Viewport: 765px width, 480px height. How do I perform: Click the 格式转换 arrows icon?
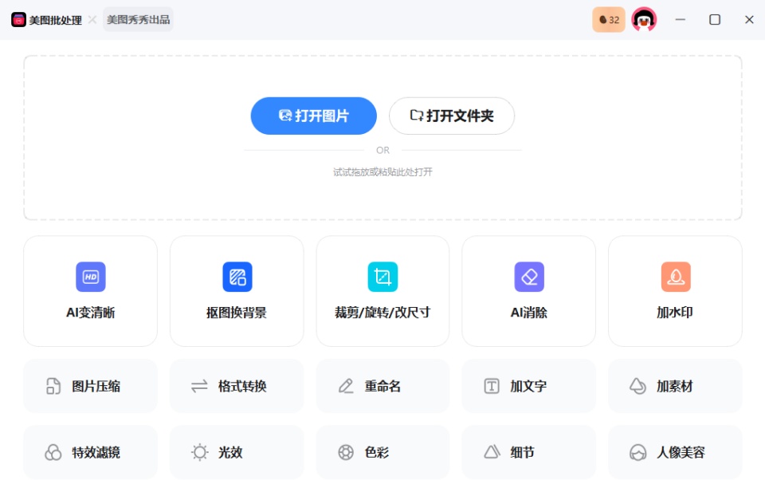click(x=199, y=386)
